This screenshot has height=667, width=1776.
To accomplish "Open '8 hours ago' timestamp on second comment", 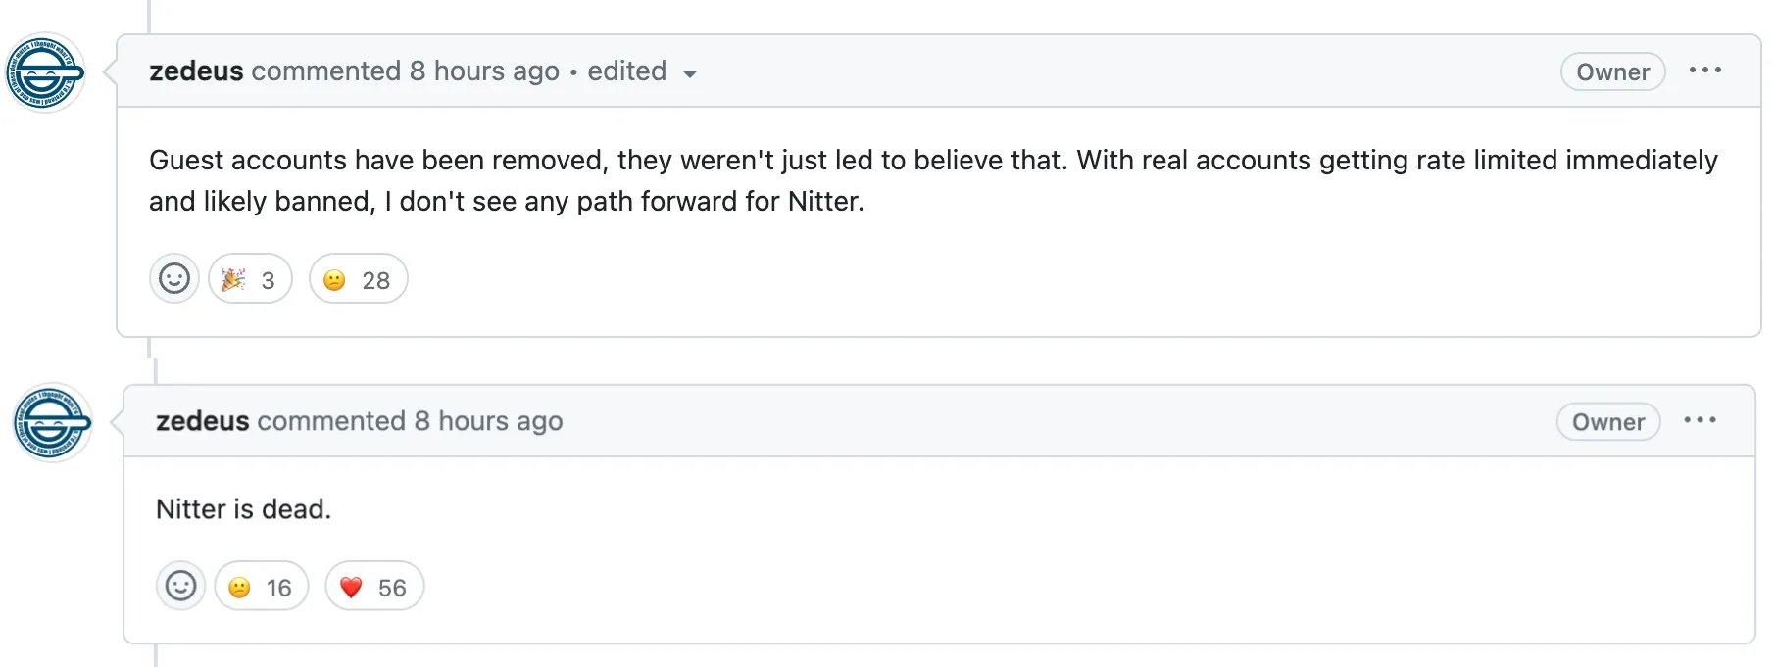I will point(488,421).
